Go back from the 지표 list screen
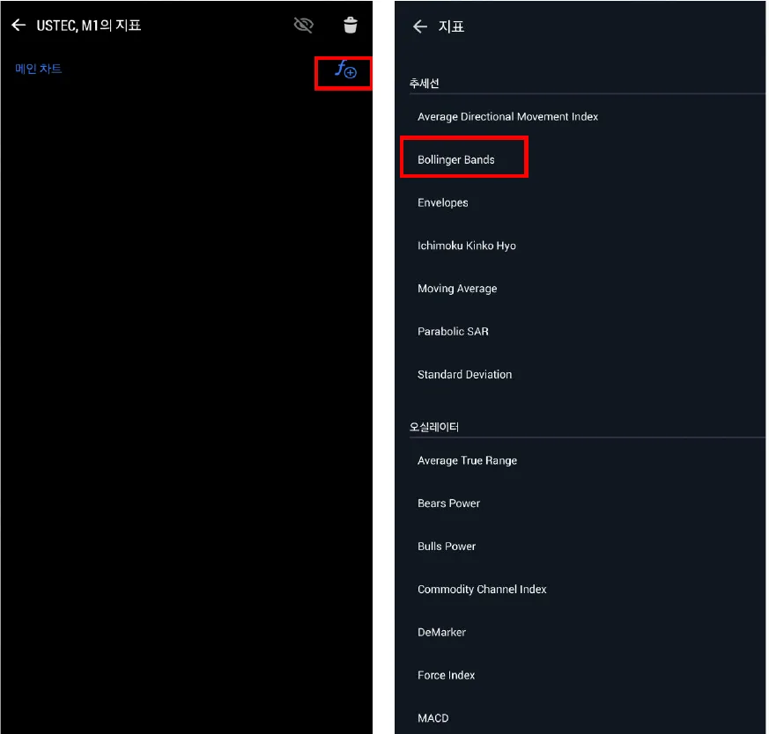This screenshot has height=734, width=769. pyautogui.click(x=420, y=26)
